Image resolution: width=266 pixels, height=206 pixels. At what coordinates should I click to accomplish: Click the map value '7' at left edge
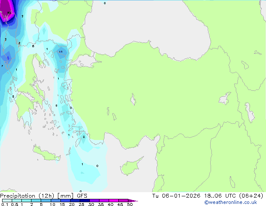coord(2,66)
